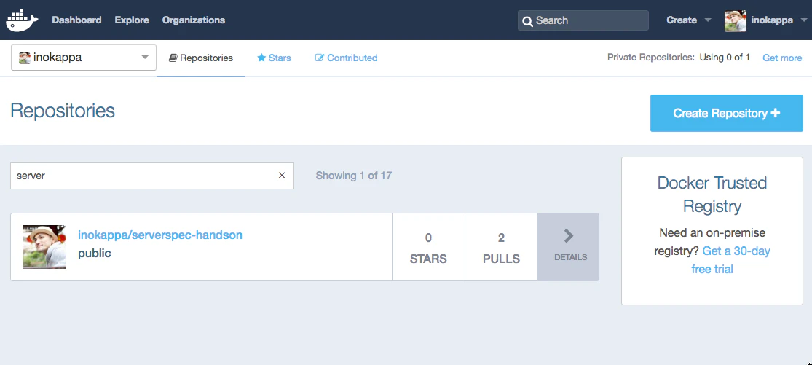Screen dimensions: 812x365
Task: Open the inokappa/serverspec-handson repository link
Action: [160, 235]
